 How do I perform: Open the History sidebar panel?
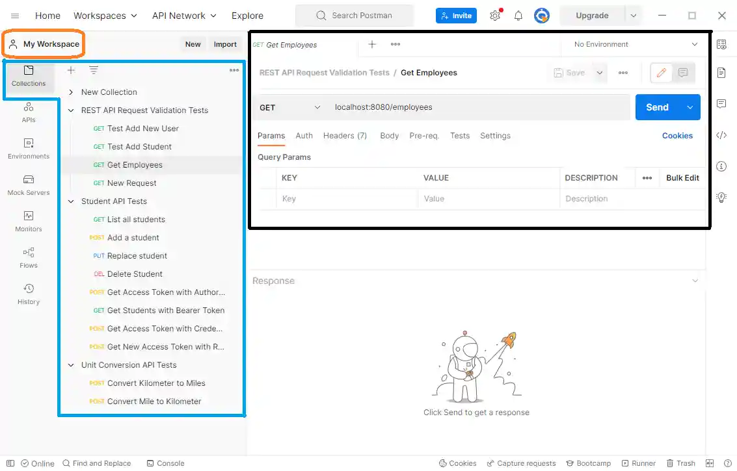click(29, 294)
